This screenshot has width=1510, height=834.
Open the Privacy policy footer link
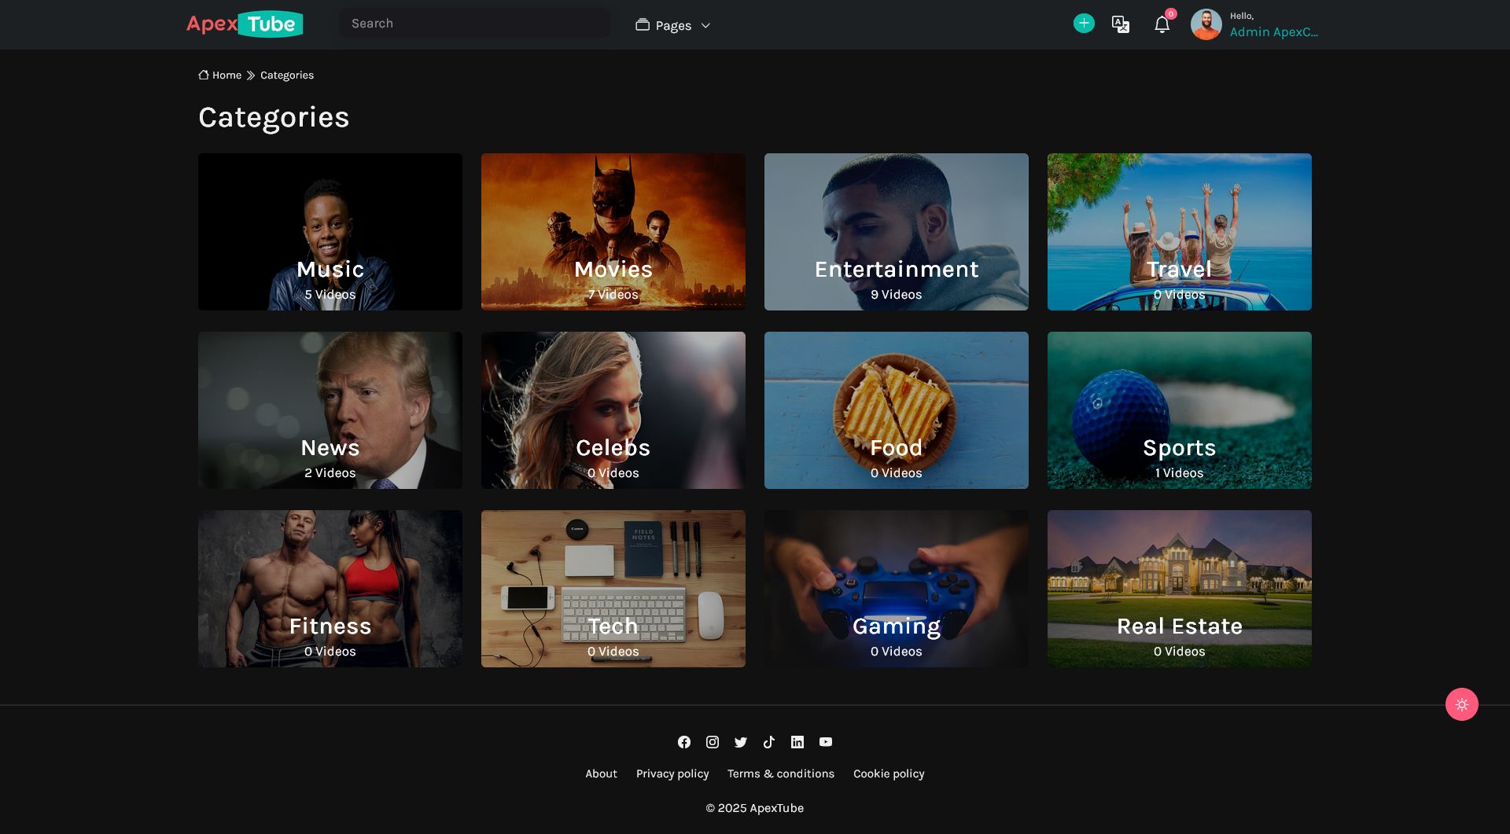click(x=672, y=774)
